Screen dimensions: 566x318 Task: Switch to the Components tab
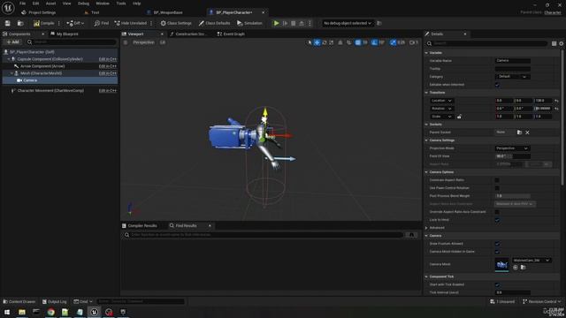[x=19, y=34]
